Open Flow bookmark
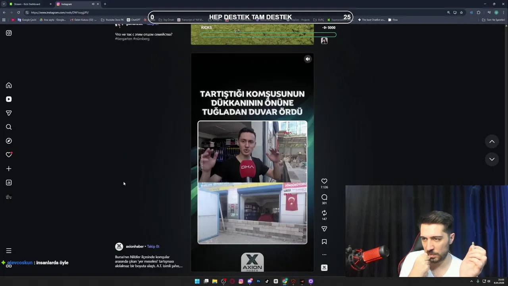Viewport: 508px width, 286px height. (x=393, y=20)
